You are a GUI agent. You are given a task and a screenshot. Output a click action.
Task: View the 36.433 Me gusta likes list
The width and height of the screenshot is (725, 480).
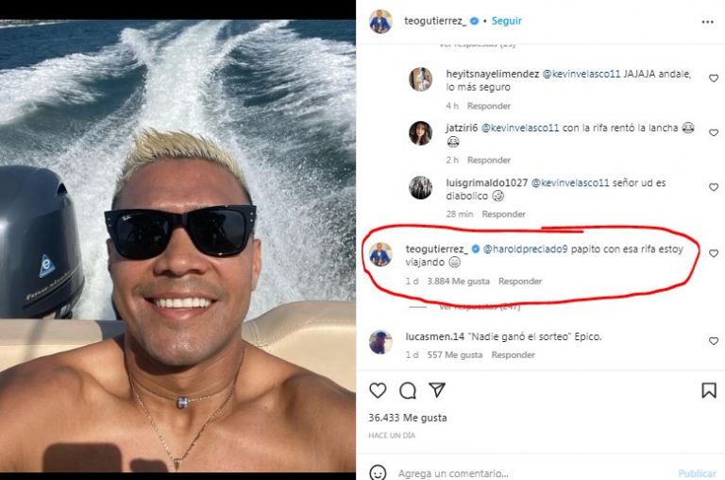pyautogui.click(x=408, y=418)
